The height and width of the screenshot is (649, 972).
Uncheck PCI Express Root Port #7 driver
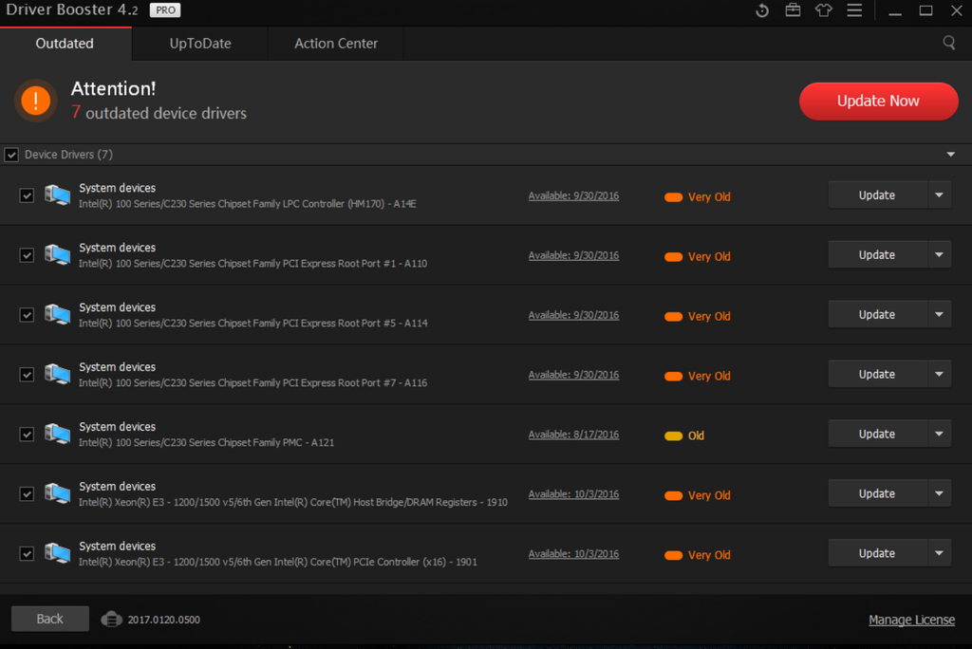click(27, 375)
